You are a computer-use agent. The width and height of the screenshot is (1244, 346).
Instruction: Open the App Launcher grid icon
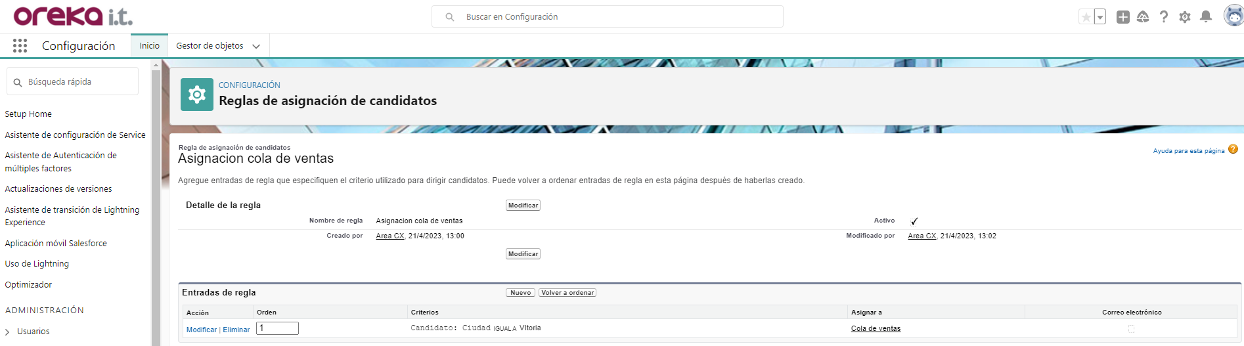(20, 45)
